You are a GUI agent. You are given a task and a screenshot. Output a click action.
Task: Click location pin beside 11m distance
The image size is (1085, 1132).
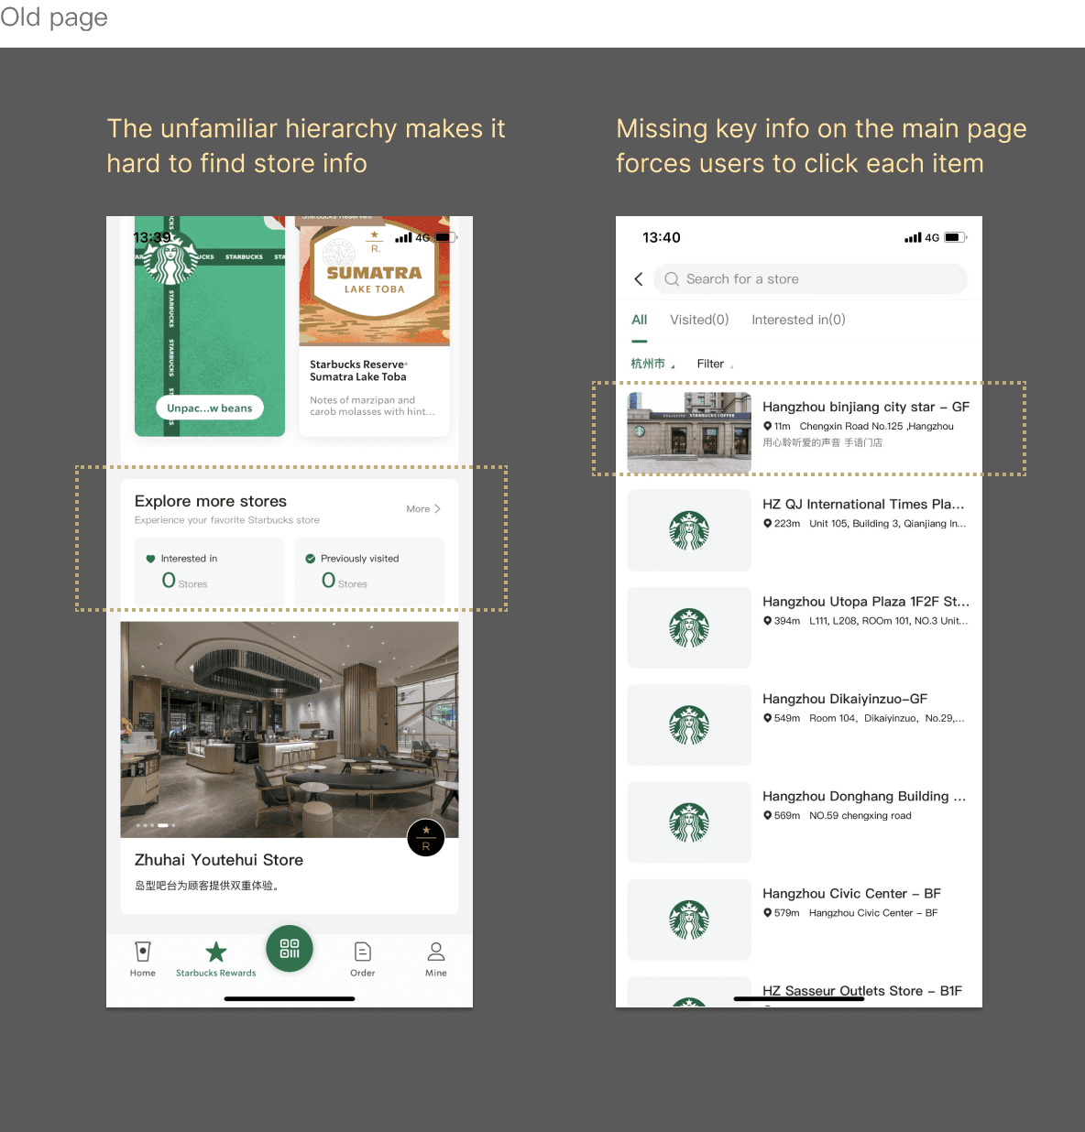click(x=768, y=426)
